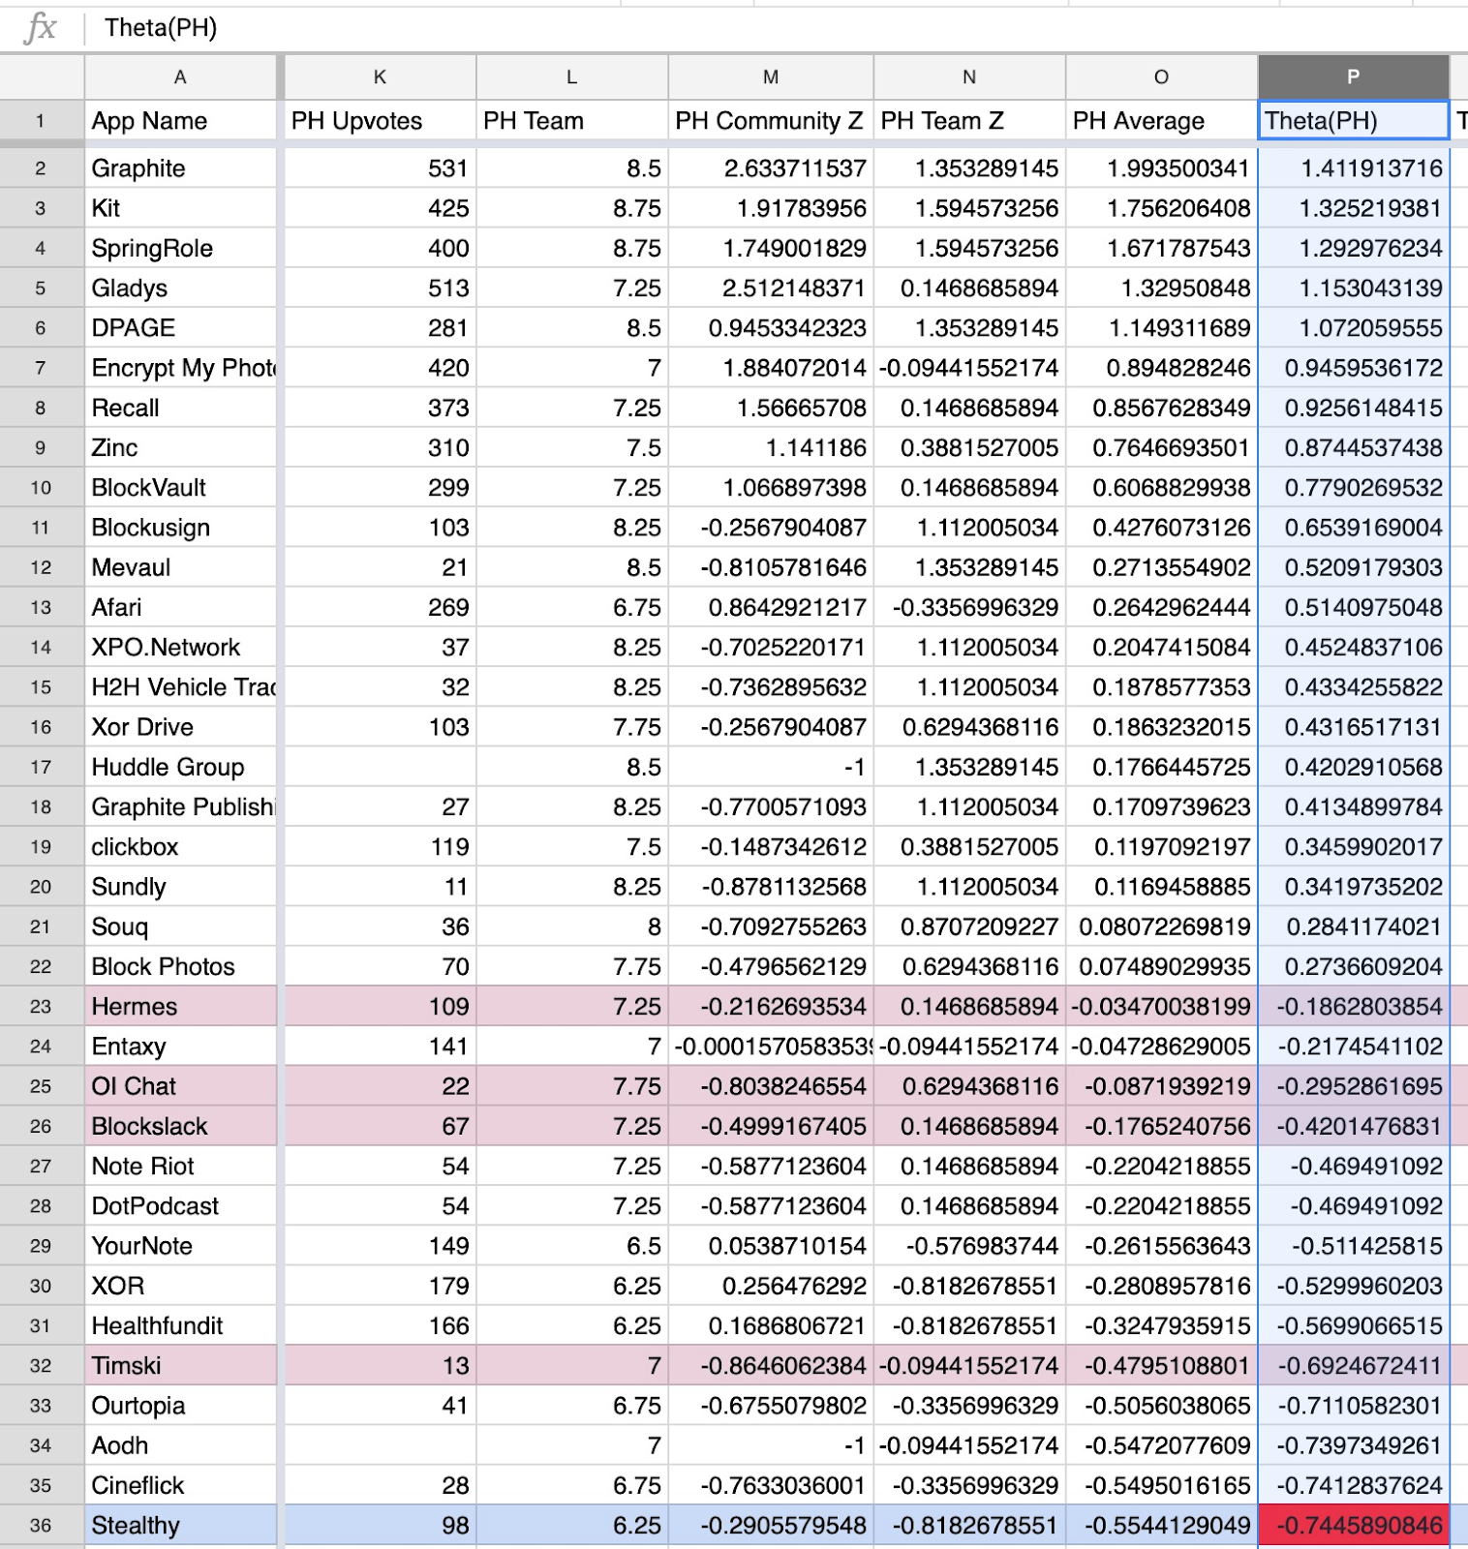Viewport: 1468px width, 1549px height.
Task: Select row 36 header number
Action: coord(41,1525)
